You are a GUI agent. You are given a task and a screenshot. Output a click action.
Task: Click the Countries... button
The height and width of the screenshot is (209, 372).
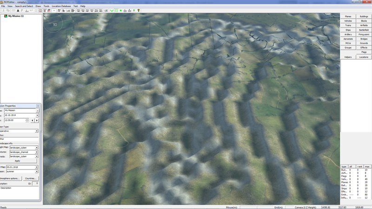coord(31,178)
